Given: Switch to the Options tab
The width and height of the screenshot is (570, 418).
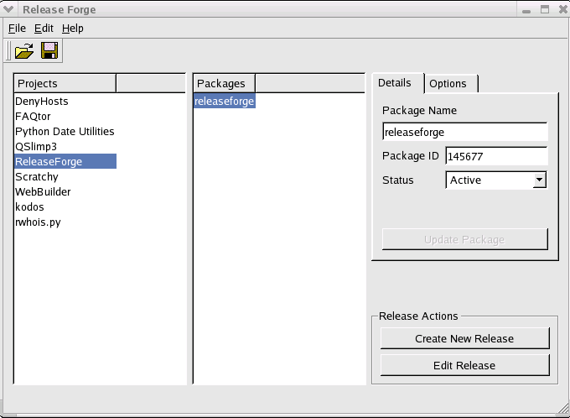Looking at the screenshot, I should 451,84.
